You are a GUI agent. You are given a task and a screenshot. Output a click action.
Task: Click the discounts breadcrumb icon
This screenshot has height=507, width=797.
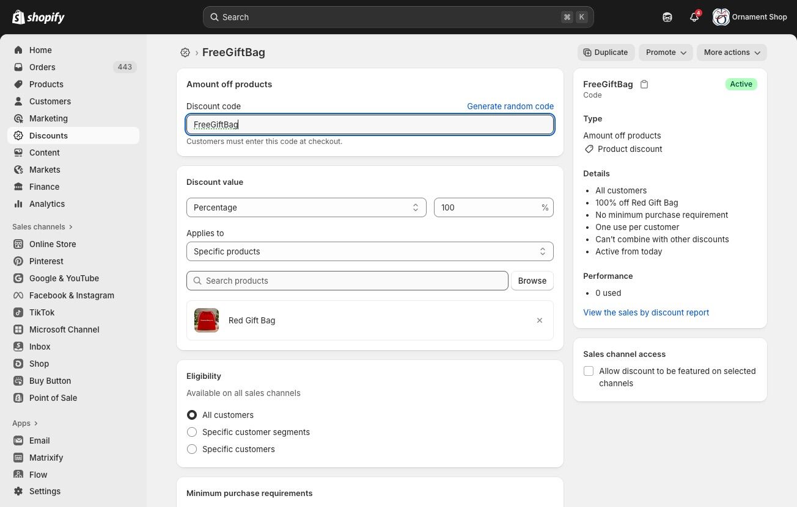click(185, 52)
